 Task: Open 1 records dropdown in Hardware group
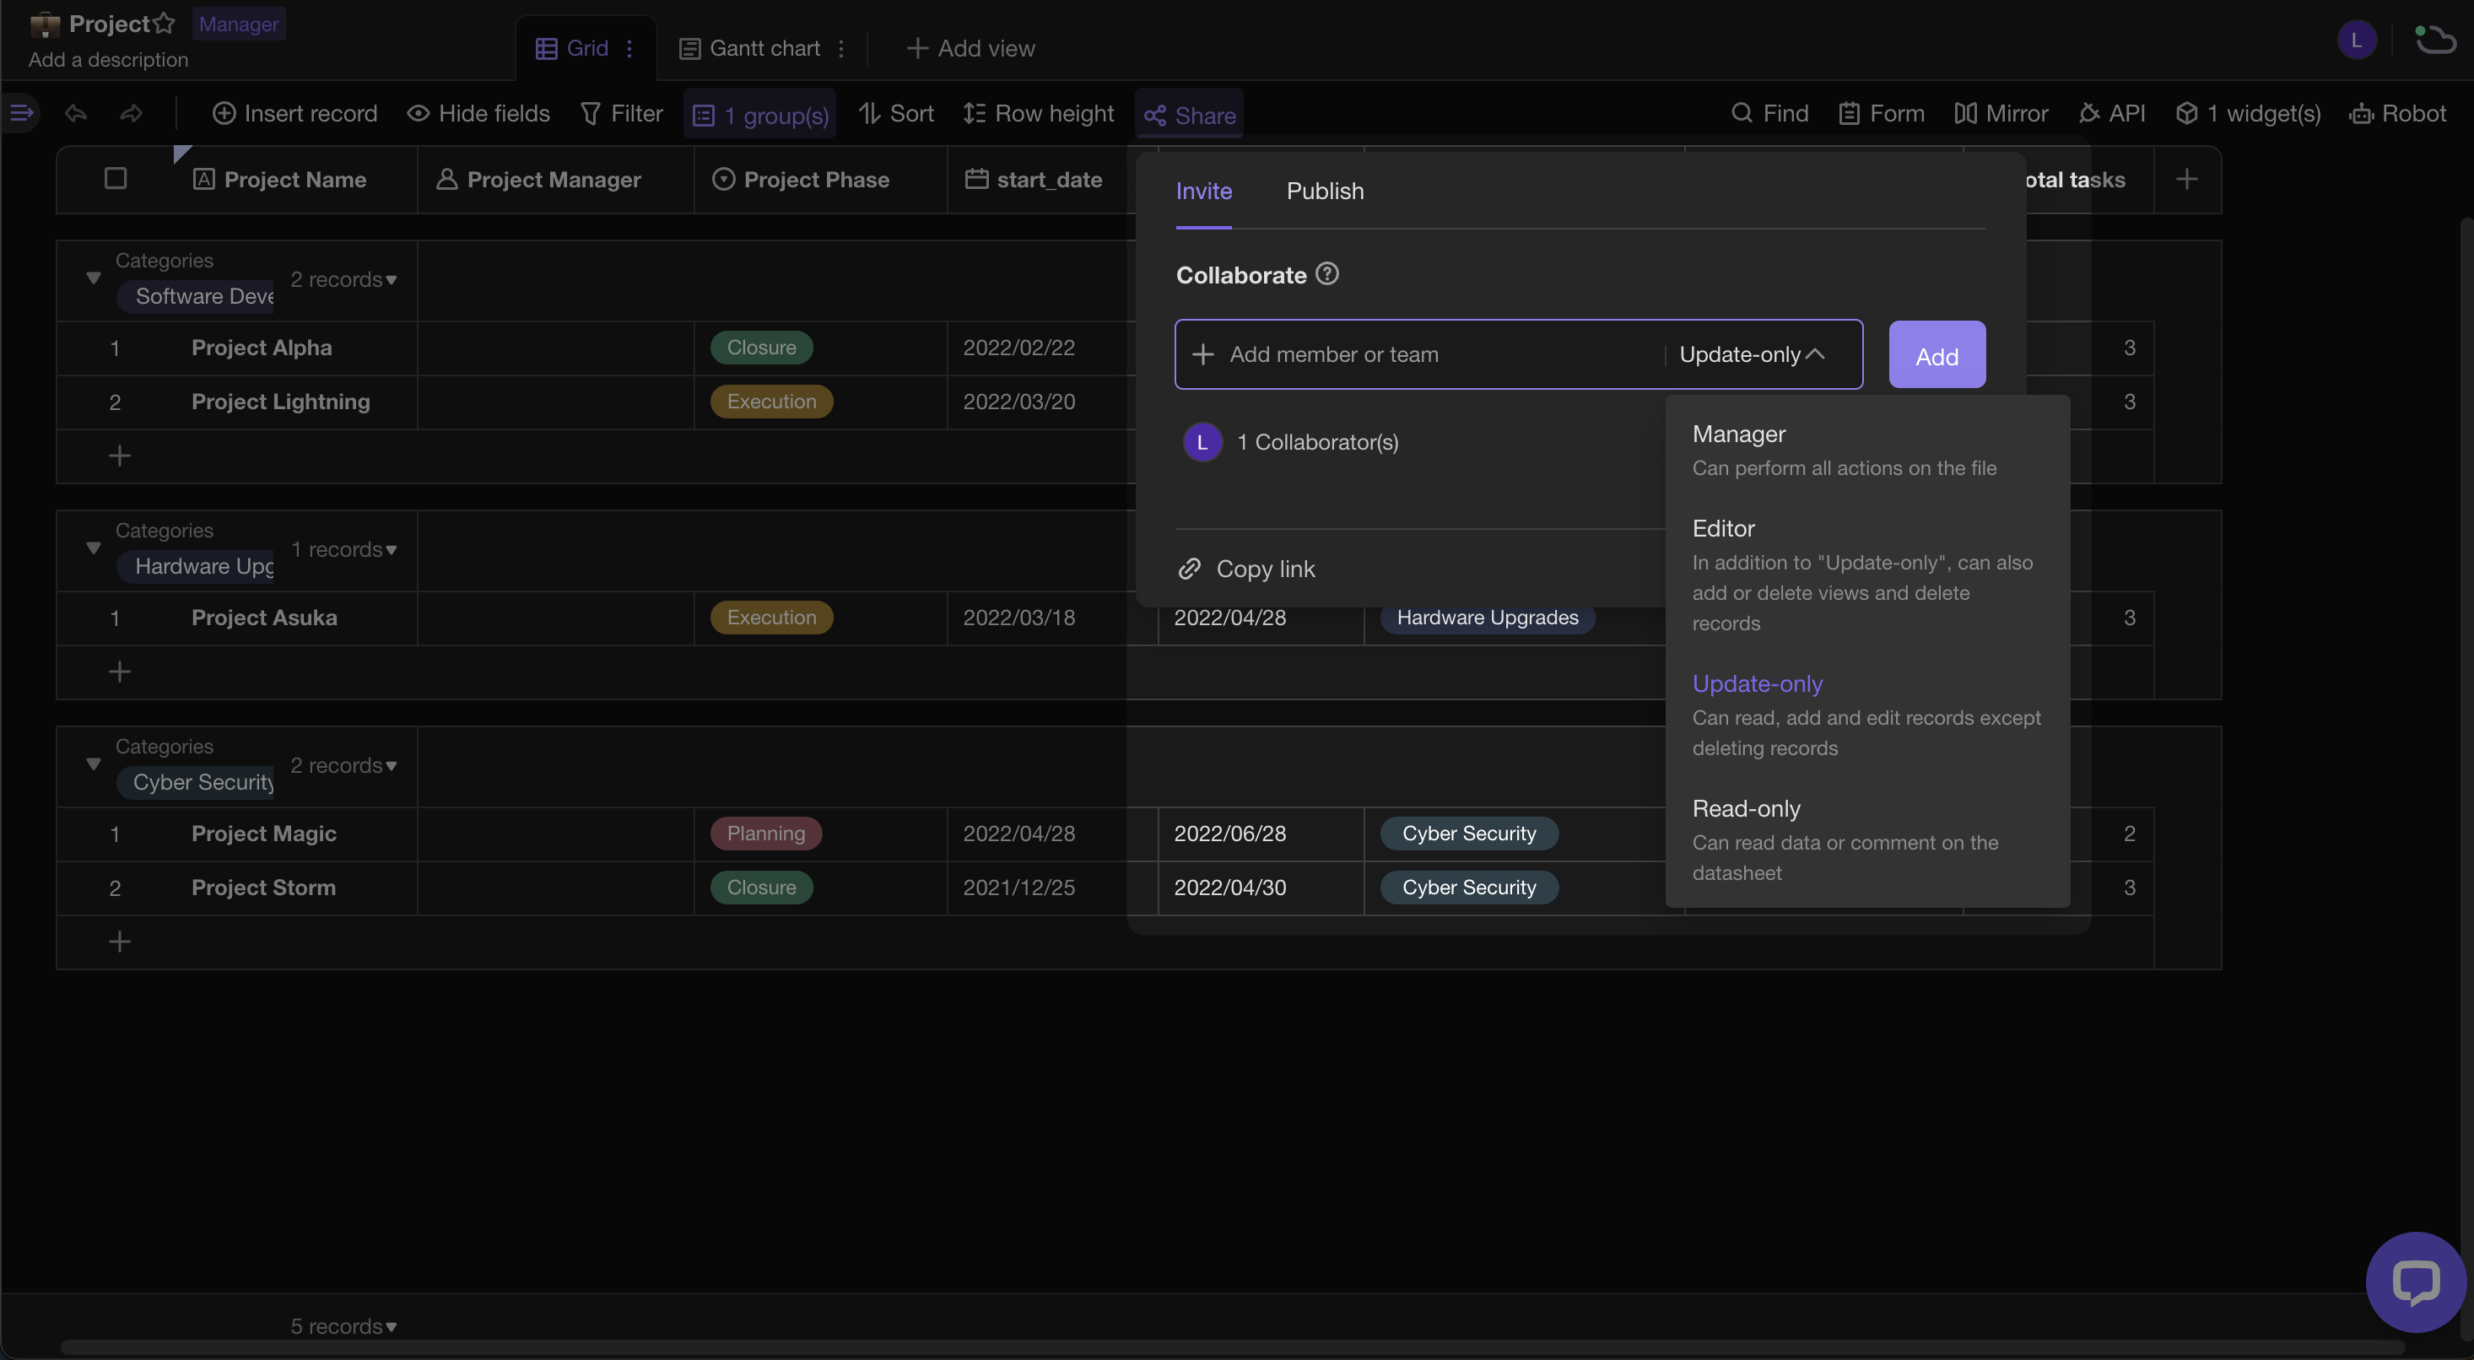point(343,549)
